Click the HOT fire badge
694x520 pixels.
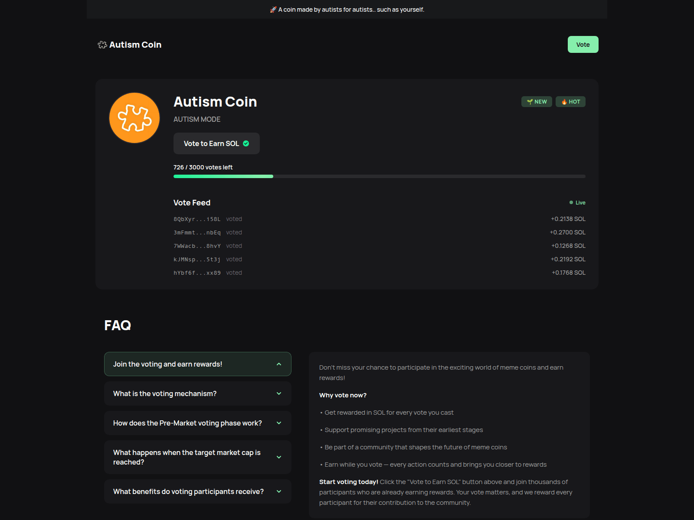(x=570, y=101)
